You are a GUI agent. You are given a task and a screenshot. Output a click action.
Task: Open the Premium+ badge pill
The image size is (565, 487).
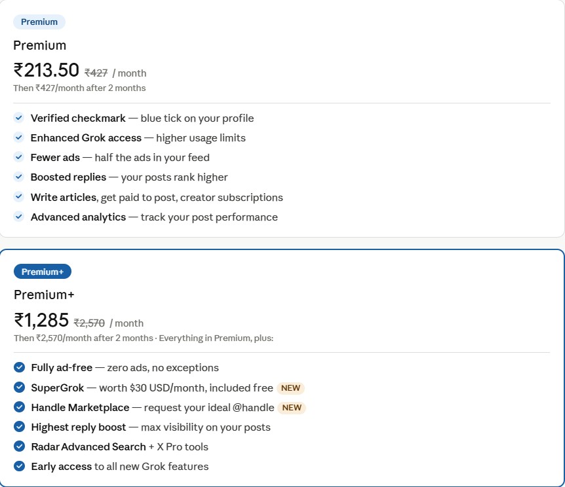click(42, 271)
